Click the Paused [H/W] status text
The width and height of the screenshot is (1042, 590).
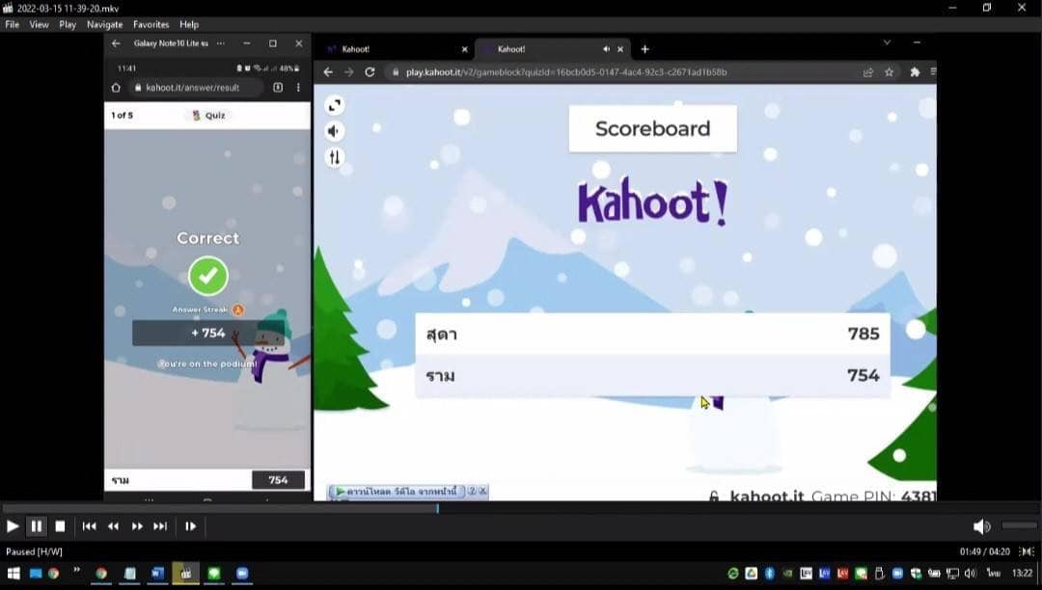[x=34, y=551]
